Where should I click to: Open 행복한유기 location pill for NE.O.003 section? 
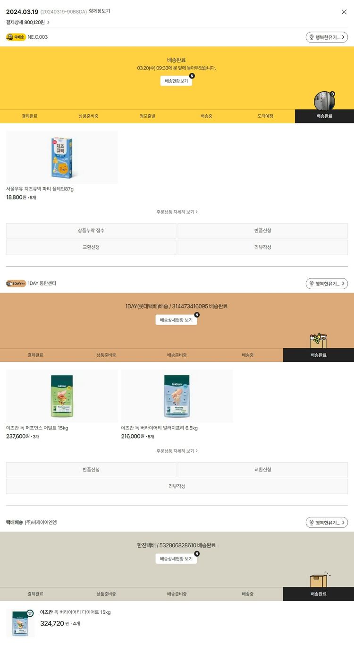click(327, 37)
